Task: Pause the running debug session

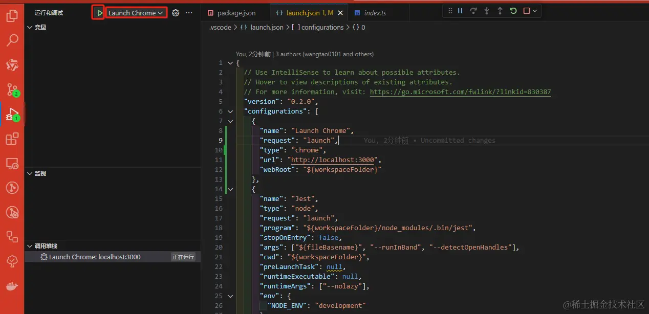Action: point(460,11)
